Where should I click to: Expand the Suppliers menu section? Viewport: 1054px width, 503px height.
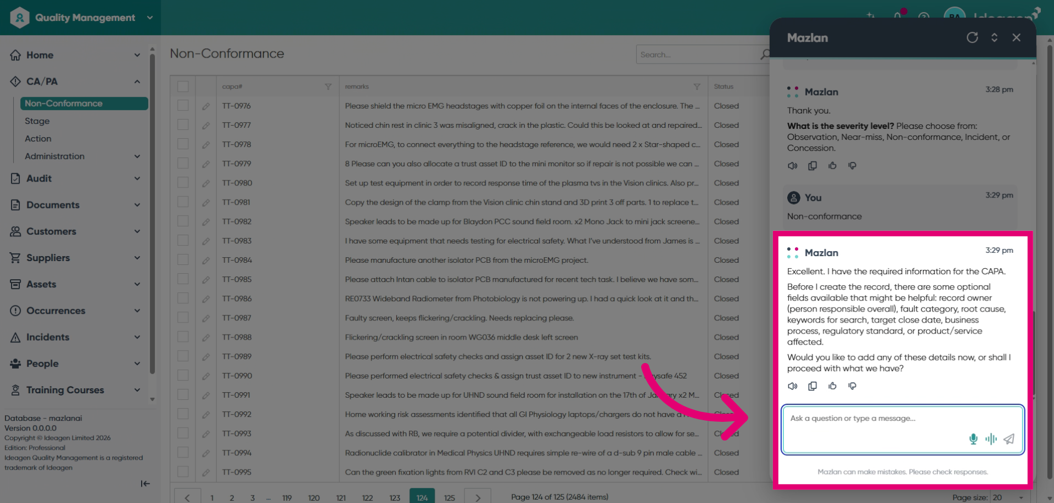pos(137,258)
